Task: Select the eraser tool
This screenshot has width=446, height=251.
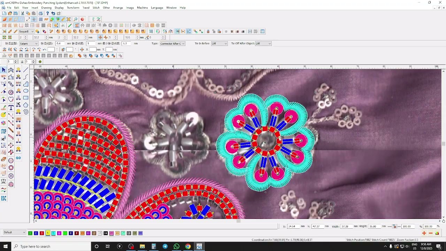Action: [x=3, y=159]
